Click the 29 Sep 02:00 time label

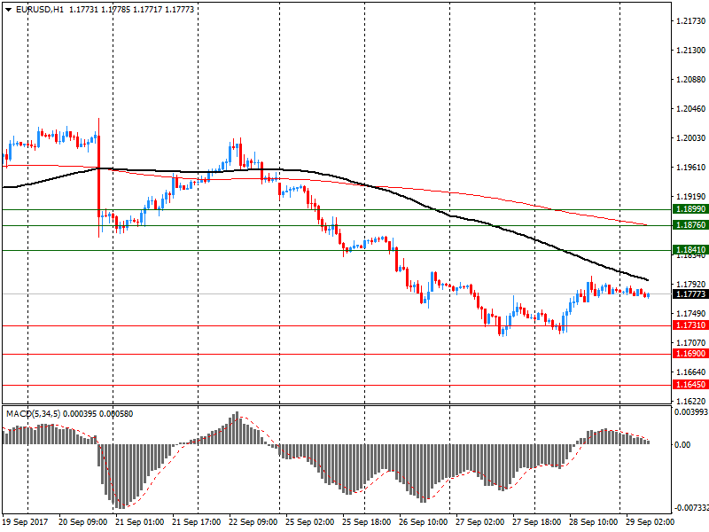coord(650,522)
